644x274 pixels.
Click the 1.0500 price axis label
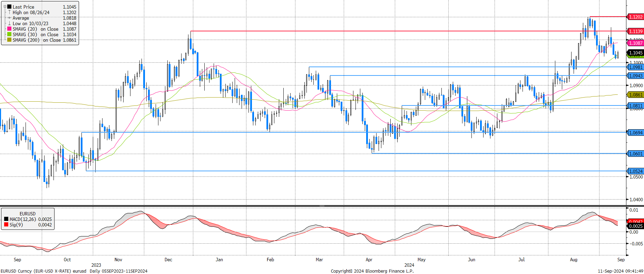[x=636, y=177]
